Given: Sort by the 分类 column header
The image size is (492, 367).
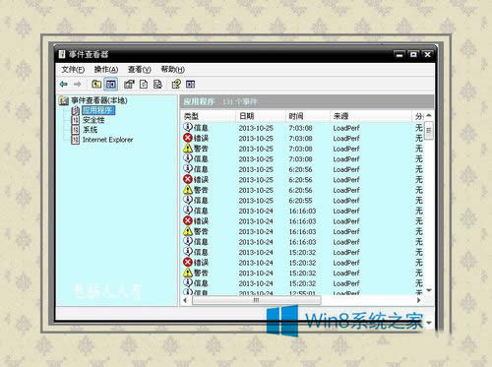Looking at the screenshot, I should 418,116.
